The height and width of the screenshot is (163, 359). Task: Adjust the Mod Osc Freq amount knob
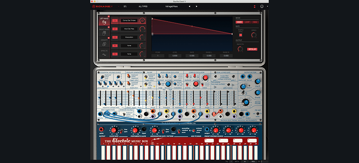tap(143, 29)
